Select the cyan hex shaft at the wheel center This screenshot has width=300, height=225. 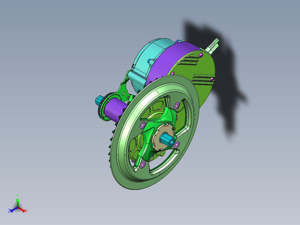(x=168, y=140)
